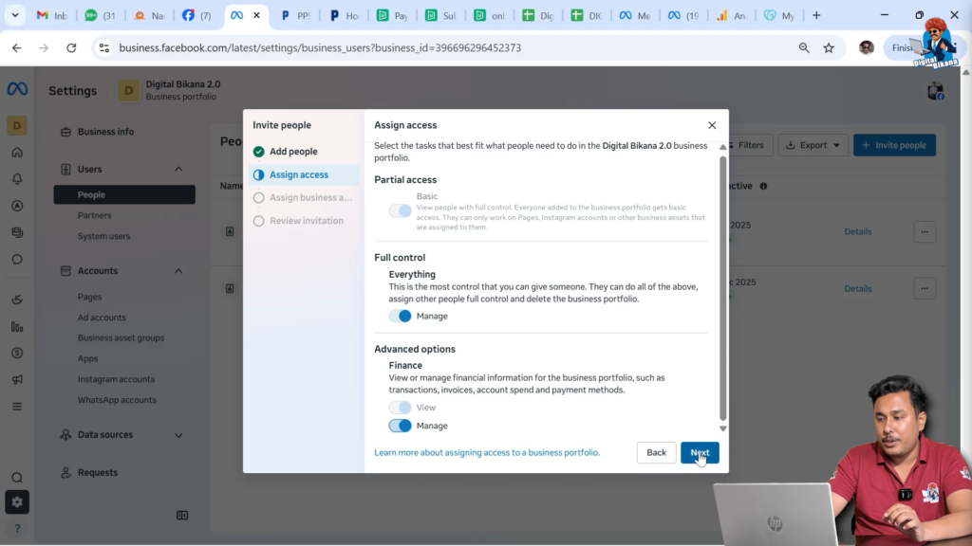The height and width of the screenshot is (546, 972).
Task: Open the Chrome profile avatar
Action: [x=867, y=47]
